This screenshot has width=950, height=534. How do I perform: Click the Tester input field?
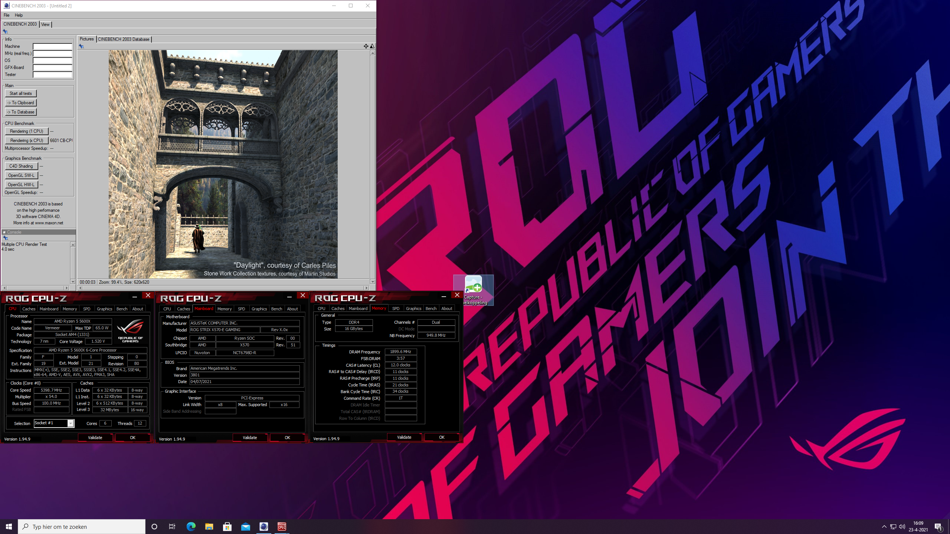(x=53, y=75)
